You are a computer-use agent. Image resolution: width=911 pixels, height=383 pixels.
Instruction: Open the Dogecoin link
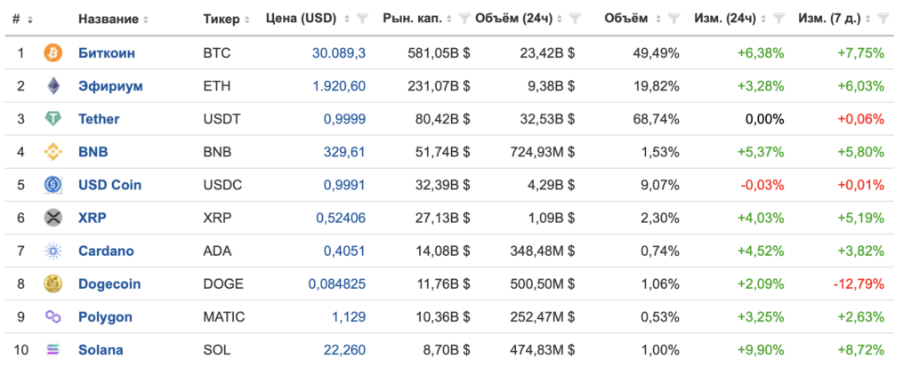pos(109,284)
